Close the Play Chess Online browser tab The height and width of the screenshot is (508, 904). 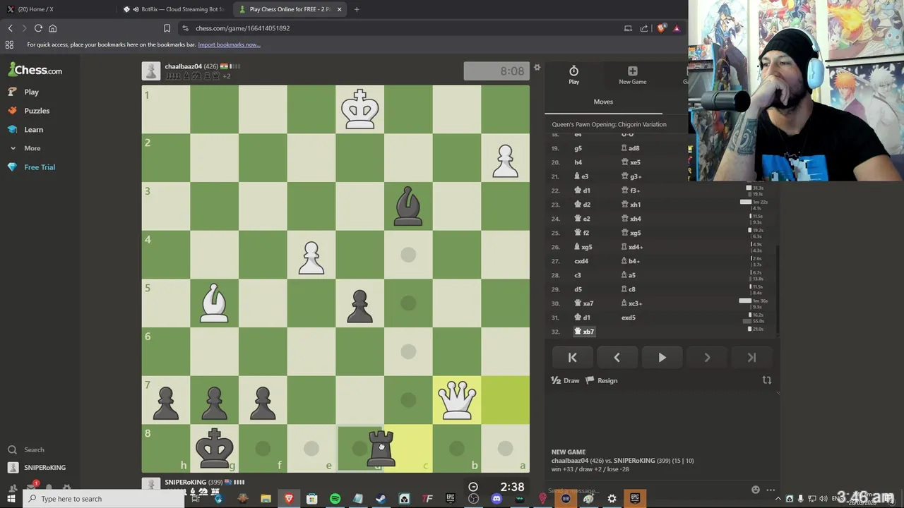coord(339,9)
